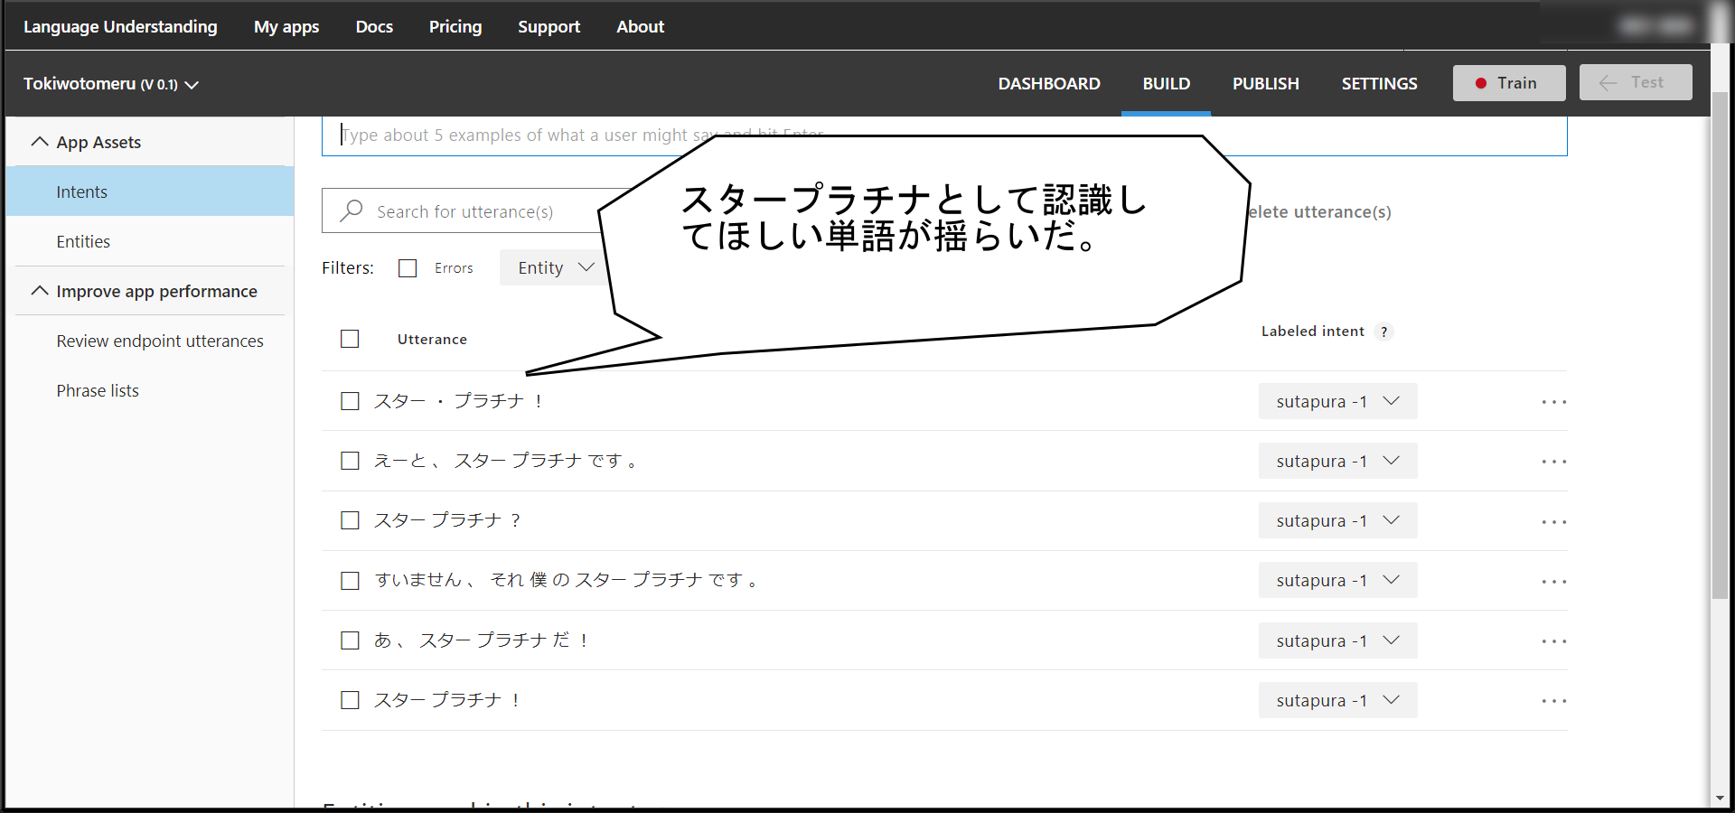Click the utterance text すいません、それ僕のスタープラチナです
The height and width of the screenshot is (813, 1735).
tap(567, 580)
